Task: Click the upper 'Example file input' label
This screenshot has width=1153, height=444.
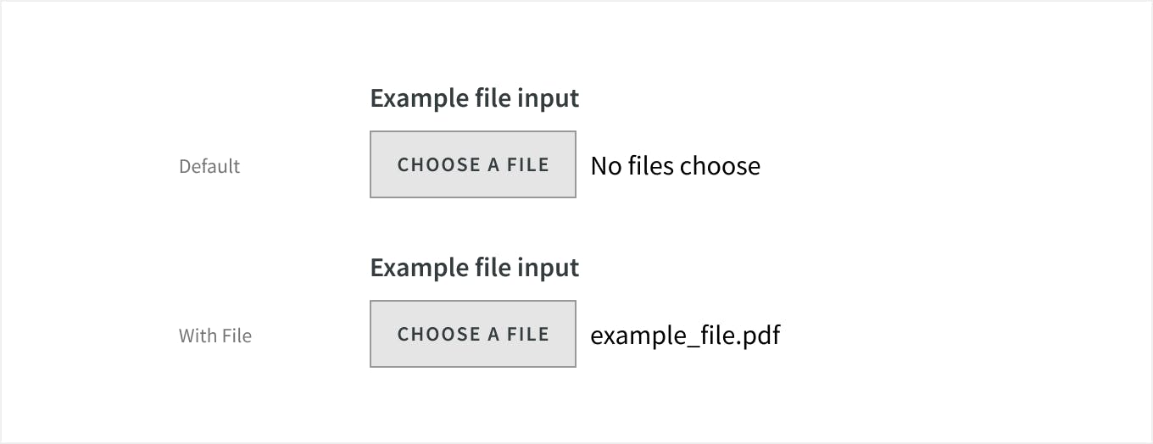Action: [475, 98]
